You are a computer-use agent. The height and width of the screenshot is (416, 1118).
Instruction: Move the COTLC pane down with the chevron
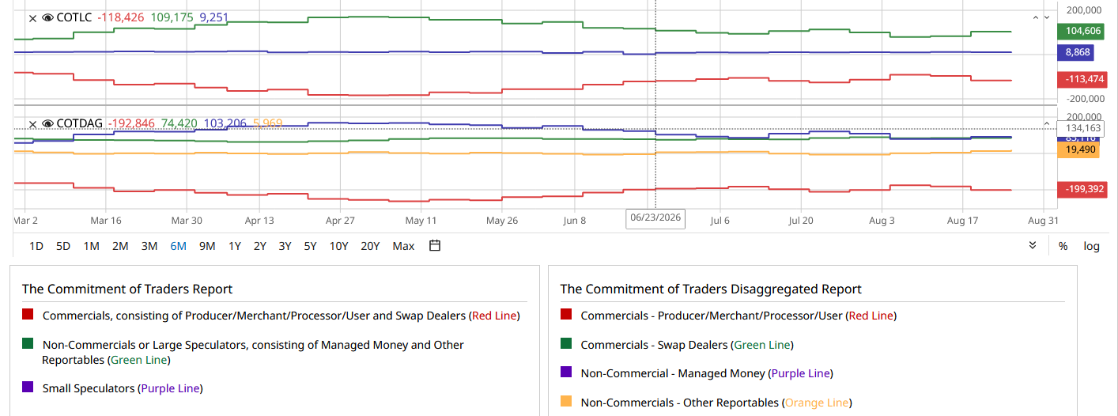[x=1047, y=17]
